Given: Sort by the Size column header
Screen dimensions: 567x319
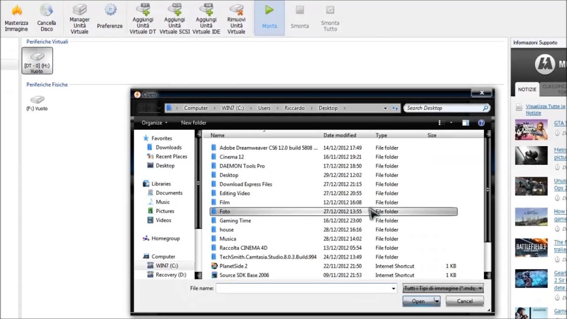Looking at the screenshot, I should pyautogui.click(x=432, y=135).
